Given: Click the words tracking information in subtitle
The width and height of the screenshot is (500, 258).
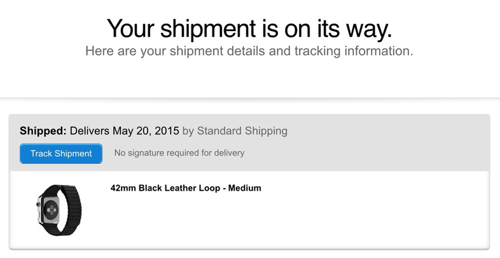Looking at the screenshot, I should 354,51.
